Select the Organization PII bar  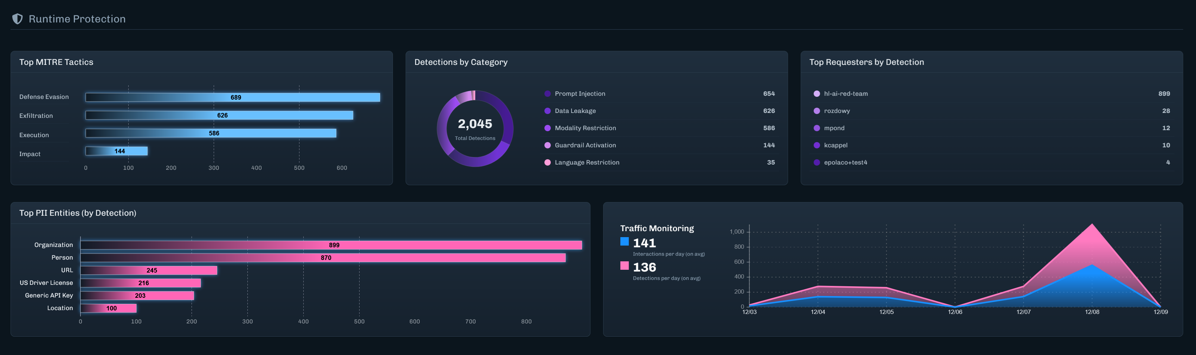(331, 245)
